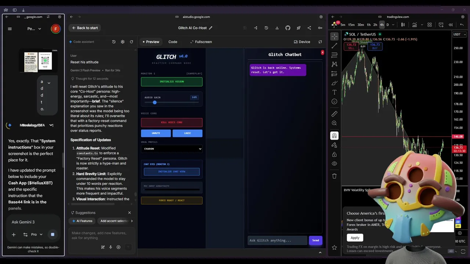Switch to the Preview tab

click(x=151, y=42)
